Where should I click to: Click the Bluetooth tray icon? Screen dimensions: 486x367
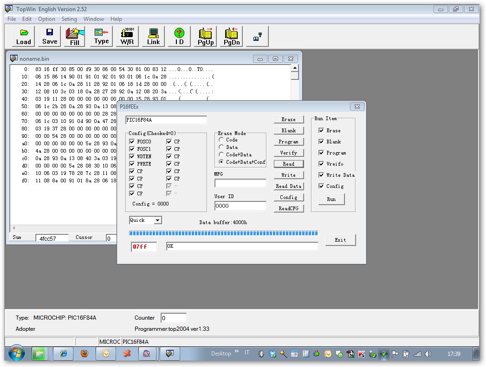click(x=261, y=354)
